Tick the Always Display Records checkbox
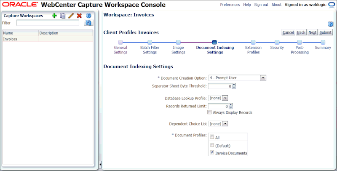 (x=209, y=112)
